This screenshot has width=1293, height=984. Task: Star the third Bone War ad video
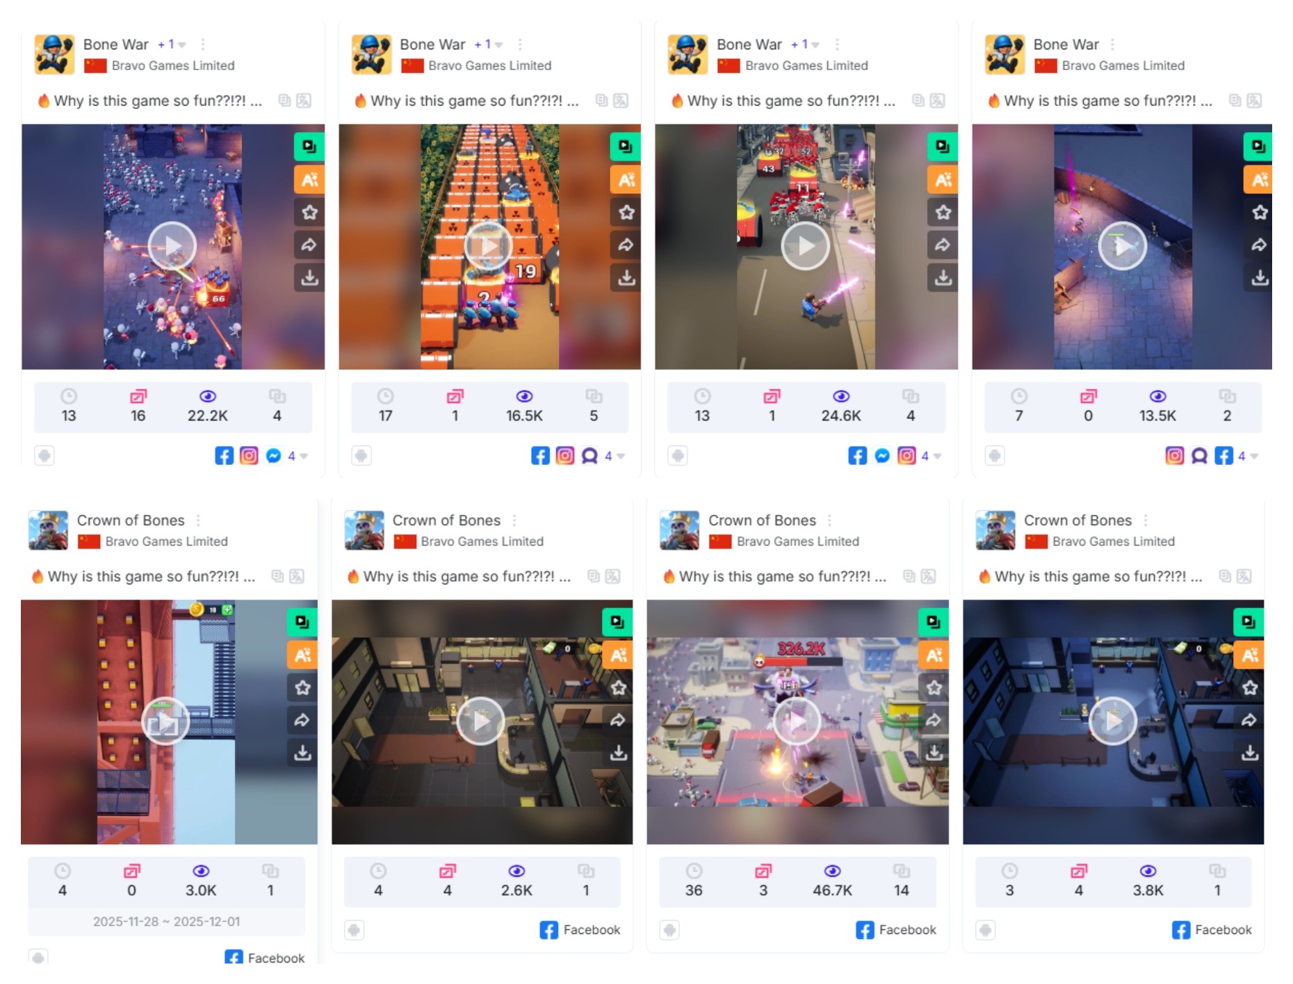pos(943,212)
